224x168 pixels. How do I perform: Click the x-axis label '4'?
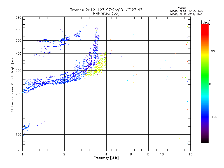106,154
